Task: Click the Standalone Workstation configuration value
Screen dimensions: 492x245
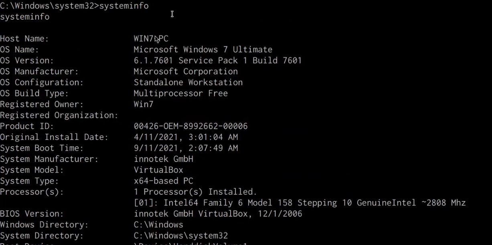Action: pyautogui.click(x=188, y=82)
